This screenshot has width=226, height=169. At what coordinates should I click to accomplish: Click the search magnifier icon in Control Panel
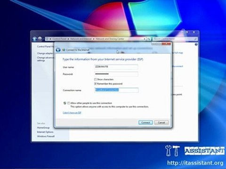pos(195,39)
